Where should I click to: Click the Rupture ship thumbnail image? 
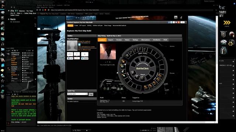coord(108,51)
